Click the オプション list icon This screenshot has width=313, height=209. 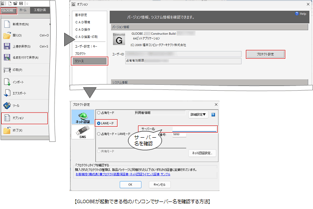[7, 118]
